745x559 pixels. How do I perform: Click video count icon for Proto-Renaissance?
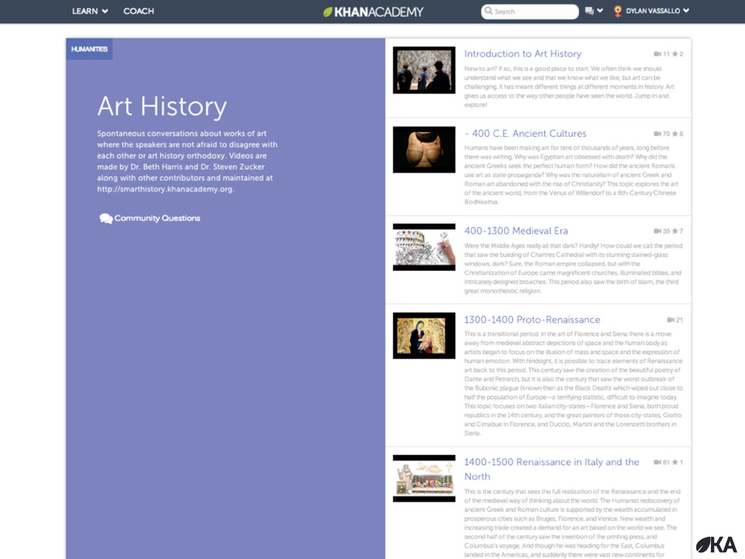(x=670, y=320)
